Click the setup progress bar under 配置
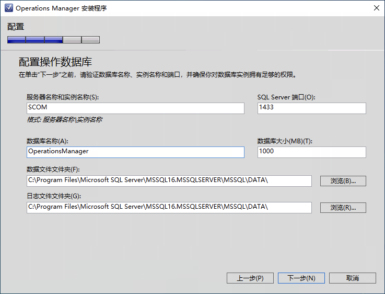Viewport: 385px width, 294px height. pyautogui.click(x=53, y=40)
